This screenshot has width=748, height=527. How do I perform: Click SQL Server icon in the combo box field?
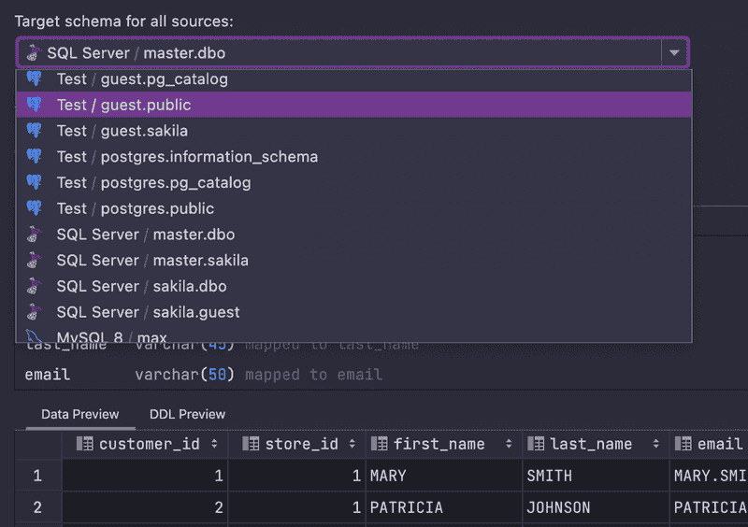pos(34,52)
